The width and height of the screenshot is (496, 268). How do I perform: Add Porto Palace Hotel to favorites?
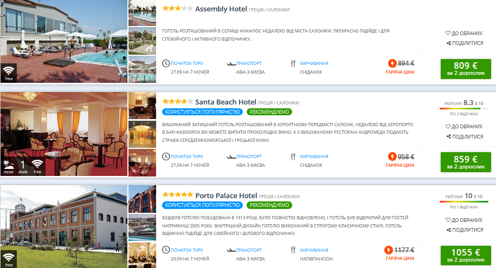pos(463,220)
